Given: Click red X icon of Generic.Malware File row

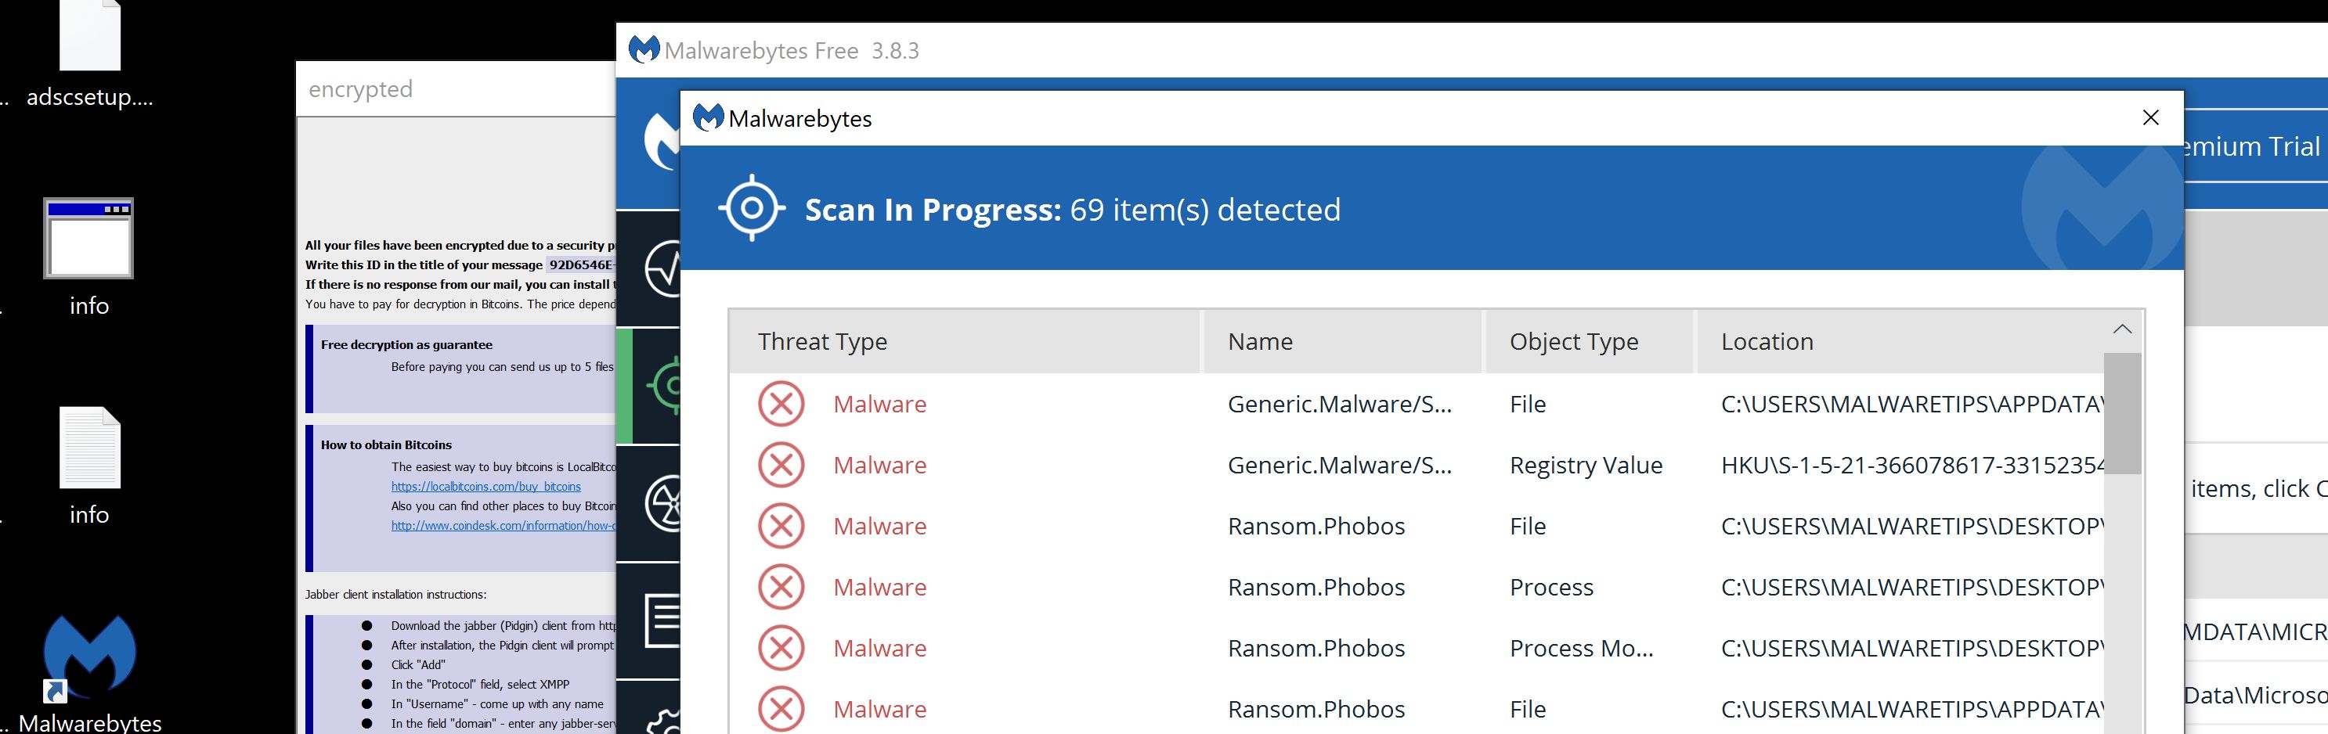Looking at the screenshot, I should pos(781,404).
